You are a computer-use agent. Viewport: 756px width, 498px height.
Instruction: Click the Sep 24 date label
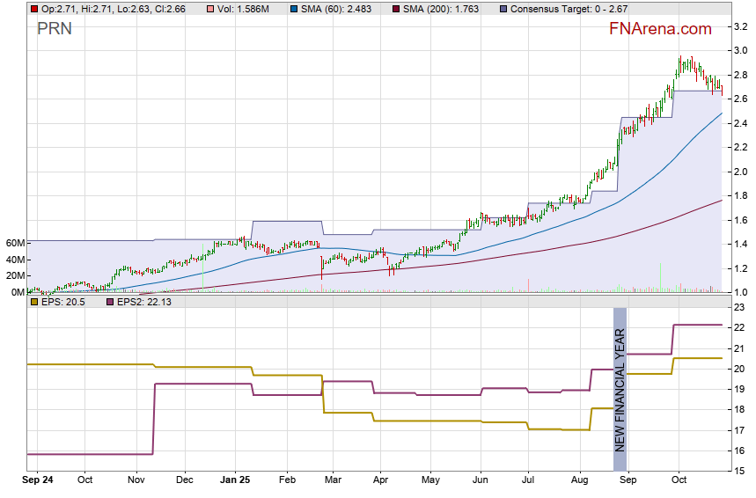39,480
